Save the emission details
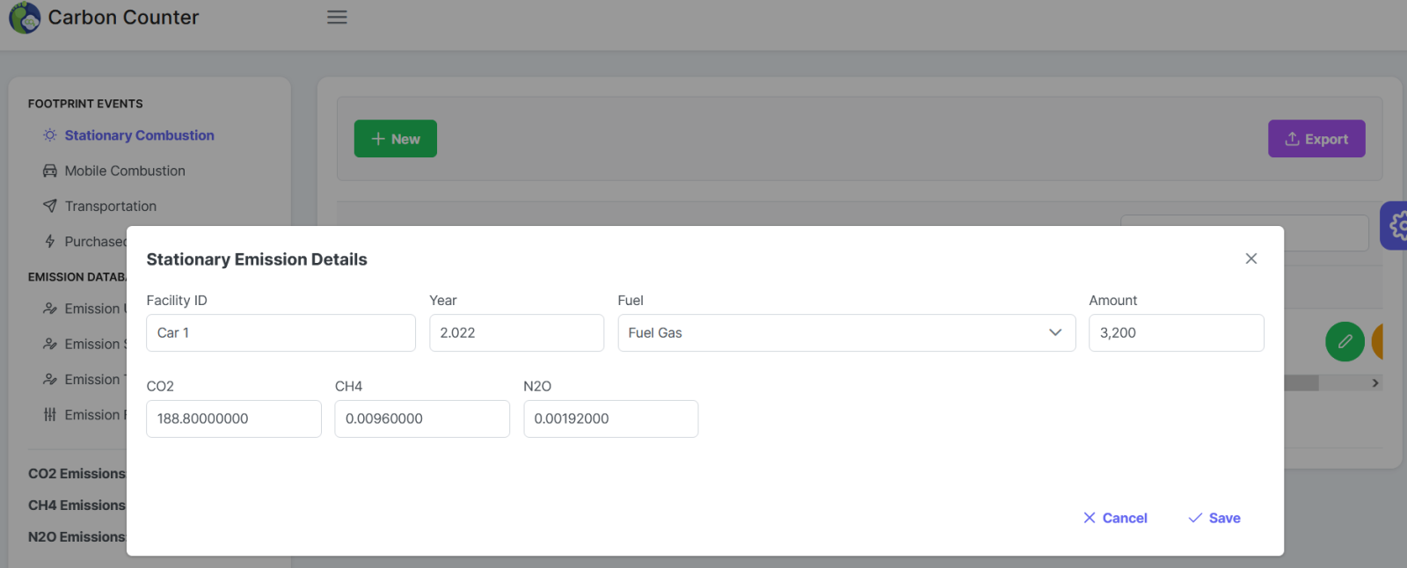1407x568 pixels. (1214, 518)
